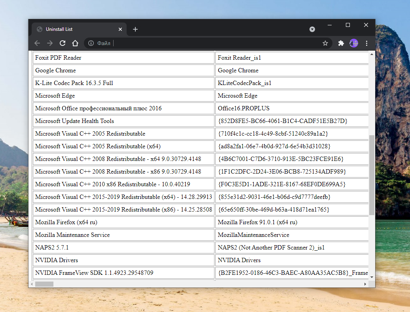
Task: Click 'K-Lite Codec Pack 16.3.5 Full'
Action: [x=124, y=83]
